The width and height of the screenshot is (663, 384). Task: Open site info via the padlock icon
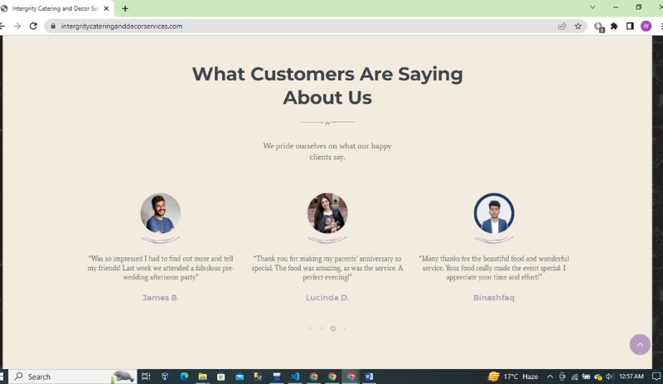coord(53,27)
